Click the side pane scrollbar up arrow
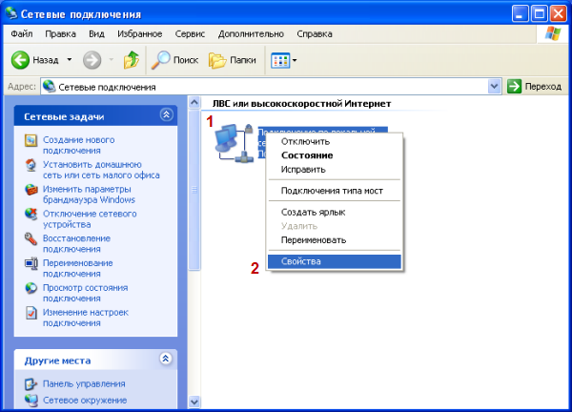Screen dimensions: 572x412 [194, 103]
